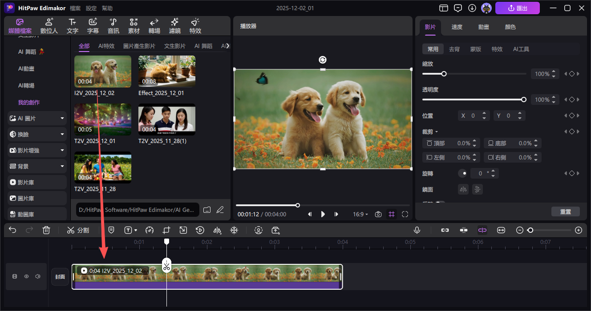Image resolution: width=591 pixels, height=311 pixels.
Task: Open the 檔案 file menu
Action: (x=75, y=8)
